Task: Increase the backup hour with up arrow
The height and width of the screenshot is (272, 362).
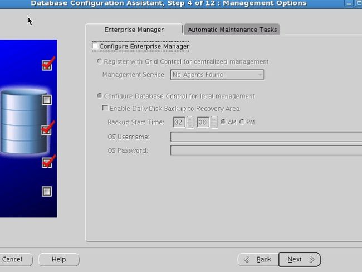Action: (x=190, y=119)
